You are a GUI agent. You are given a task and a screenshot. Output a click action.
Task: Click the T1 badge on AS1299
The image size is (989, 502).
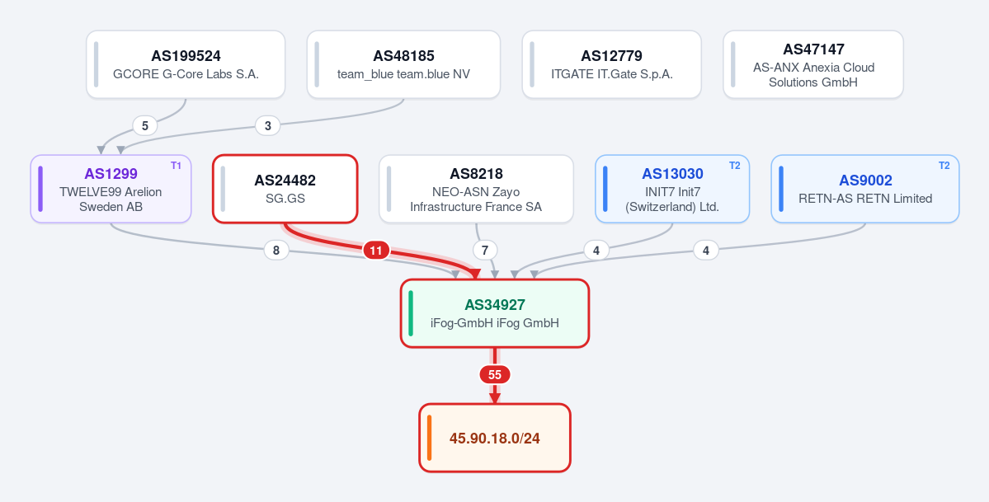click(176, 166)
